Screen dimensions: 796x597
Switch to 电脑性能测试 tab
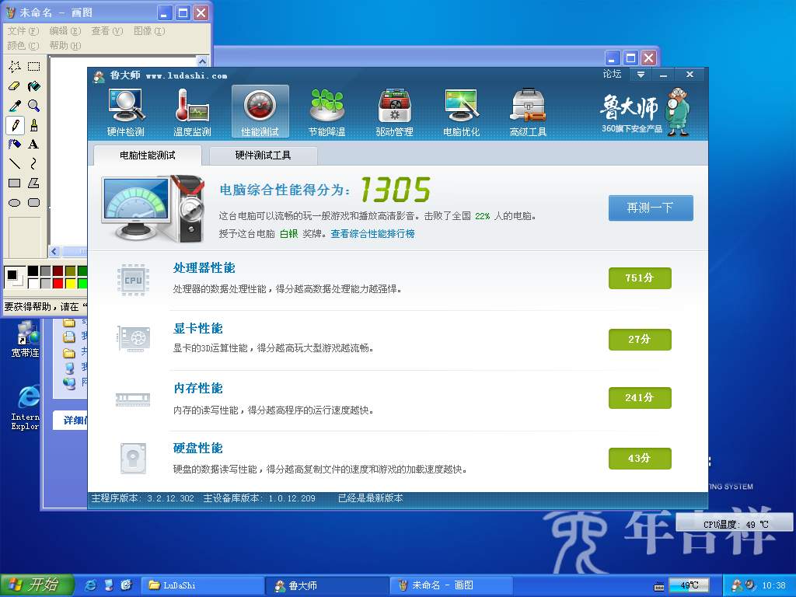point(147,155)
